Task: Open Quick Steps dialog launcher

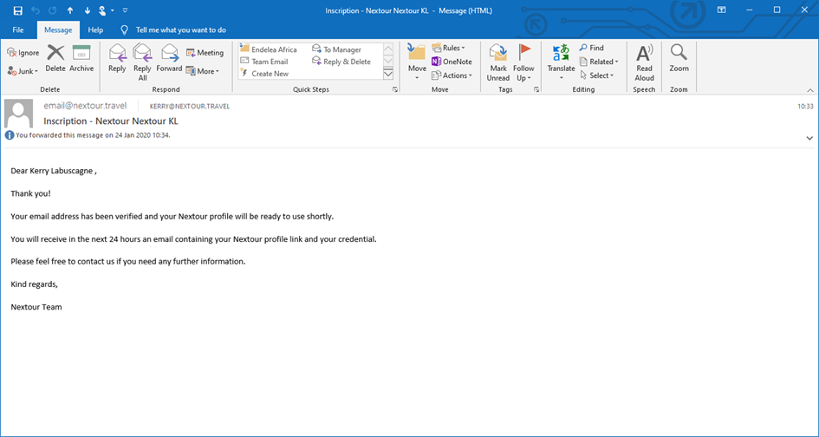Action: pyautogui.click(x=395, y=90)
